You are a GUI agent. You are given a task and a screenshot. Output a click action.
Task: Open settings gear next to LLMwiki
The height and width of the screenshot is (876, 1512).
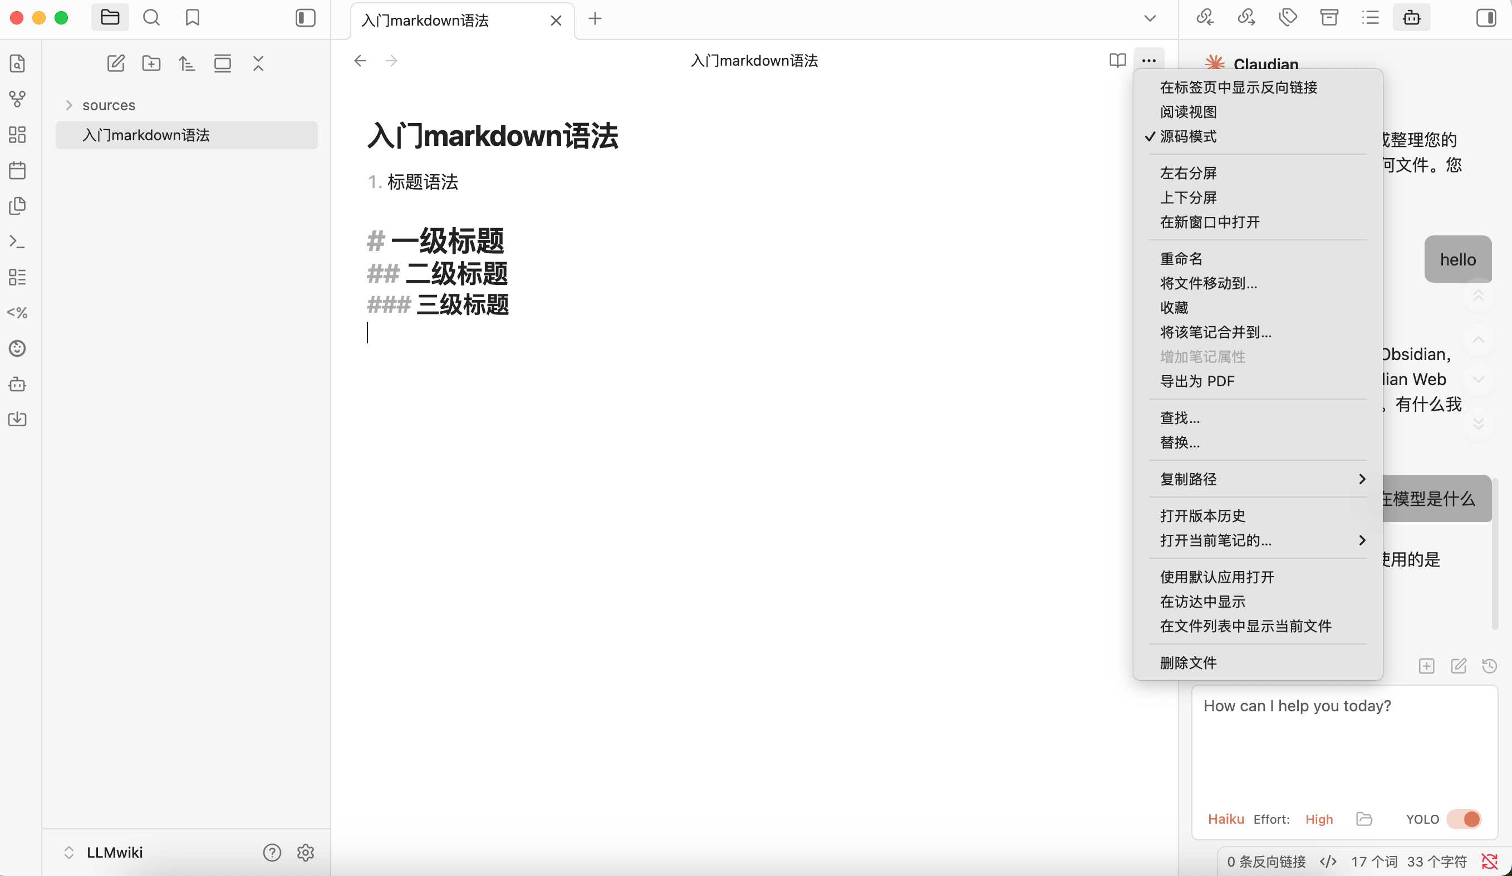tap(306, 853)
